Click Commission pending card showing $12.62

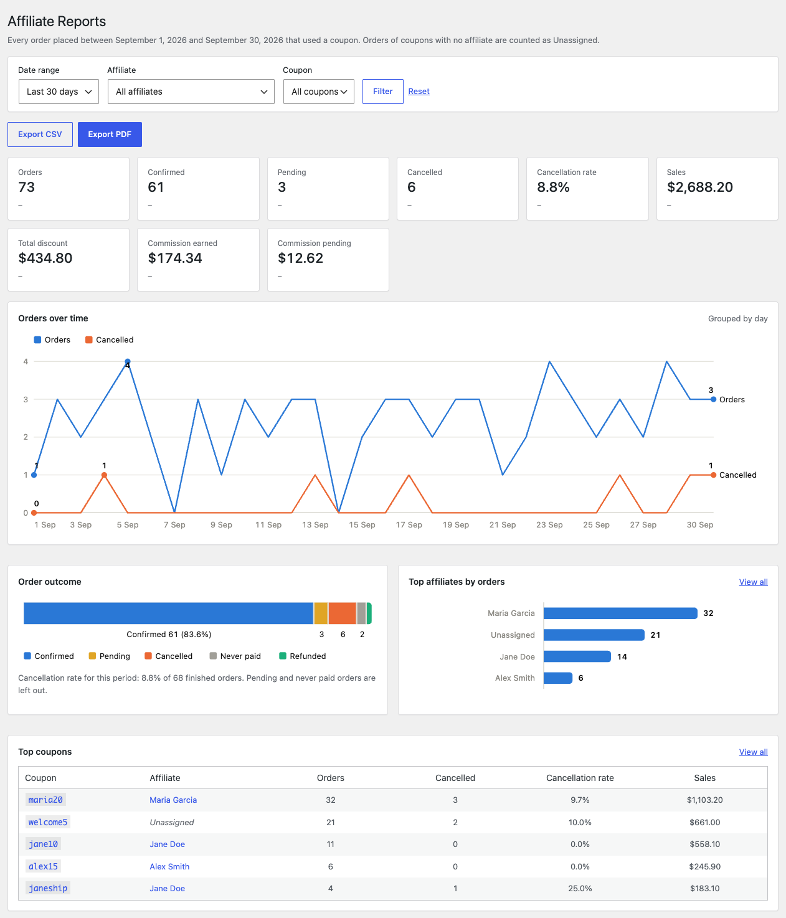click(x=328, y=260)
